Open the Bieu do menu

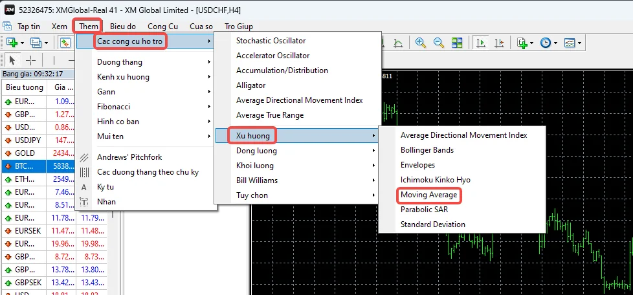click(123, 27)
